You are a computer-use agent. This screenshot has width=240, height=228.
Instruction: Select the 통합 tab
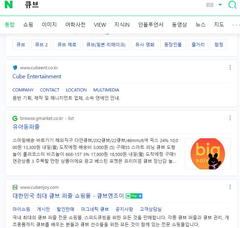(10, 25)
